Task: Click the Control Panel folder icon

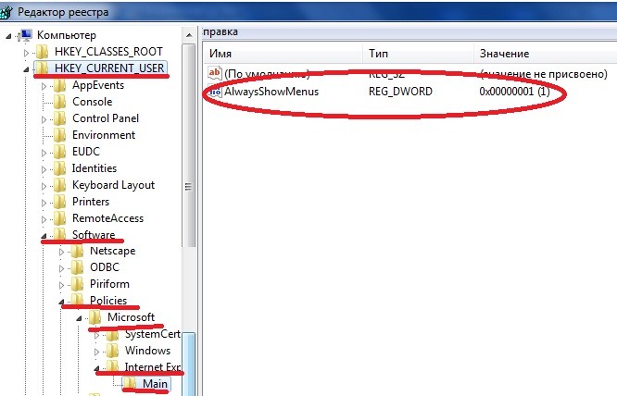Action: coord(60,118)
